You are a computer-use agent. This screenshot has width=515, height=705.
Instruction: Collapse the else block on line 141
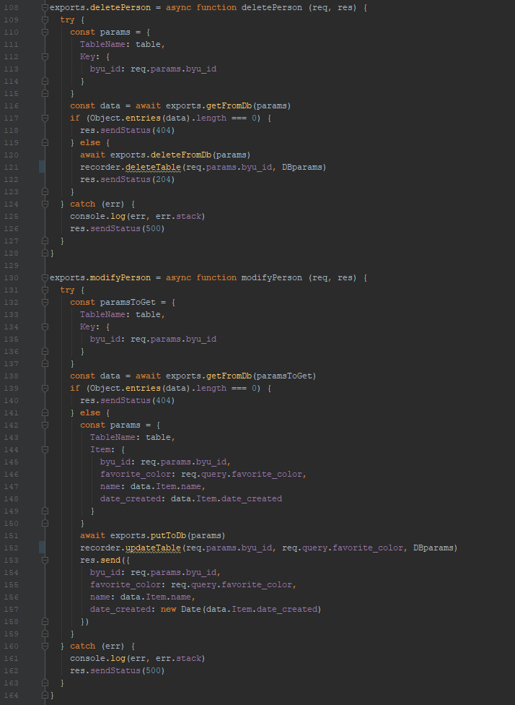45,412
